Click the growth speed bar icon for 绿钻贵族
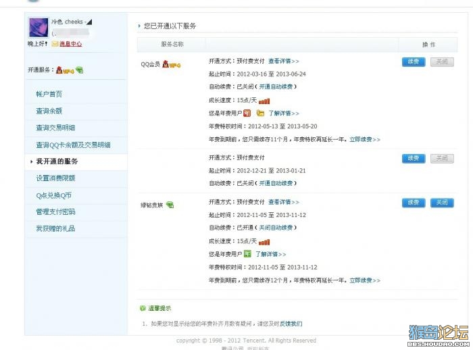 [264, 242]
